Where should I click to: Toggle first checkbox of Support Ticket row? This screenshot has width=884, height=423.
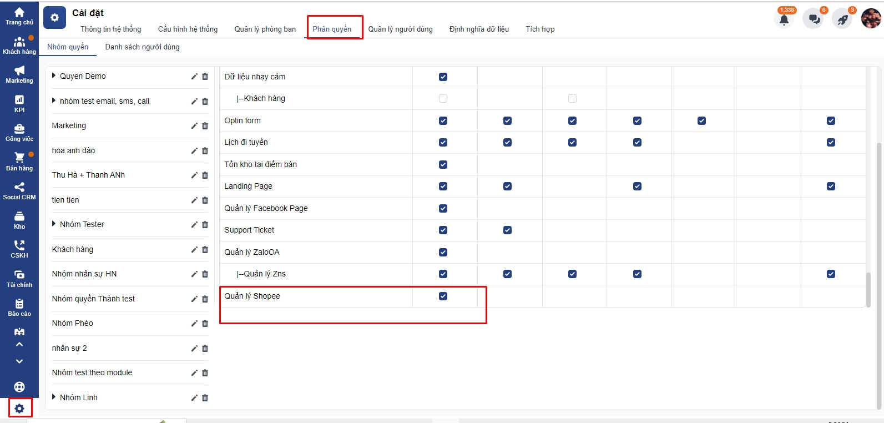click(443, 230)
